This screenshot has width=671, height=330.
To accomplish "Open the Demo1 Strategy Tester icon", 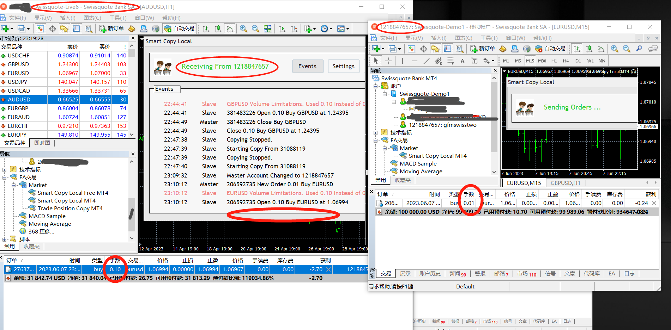I will pos(460,49).
